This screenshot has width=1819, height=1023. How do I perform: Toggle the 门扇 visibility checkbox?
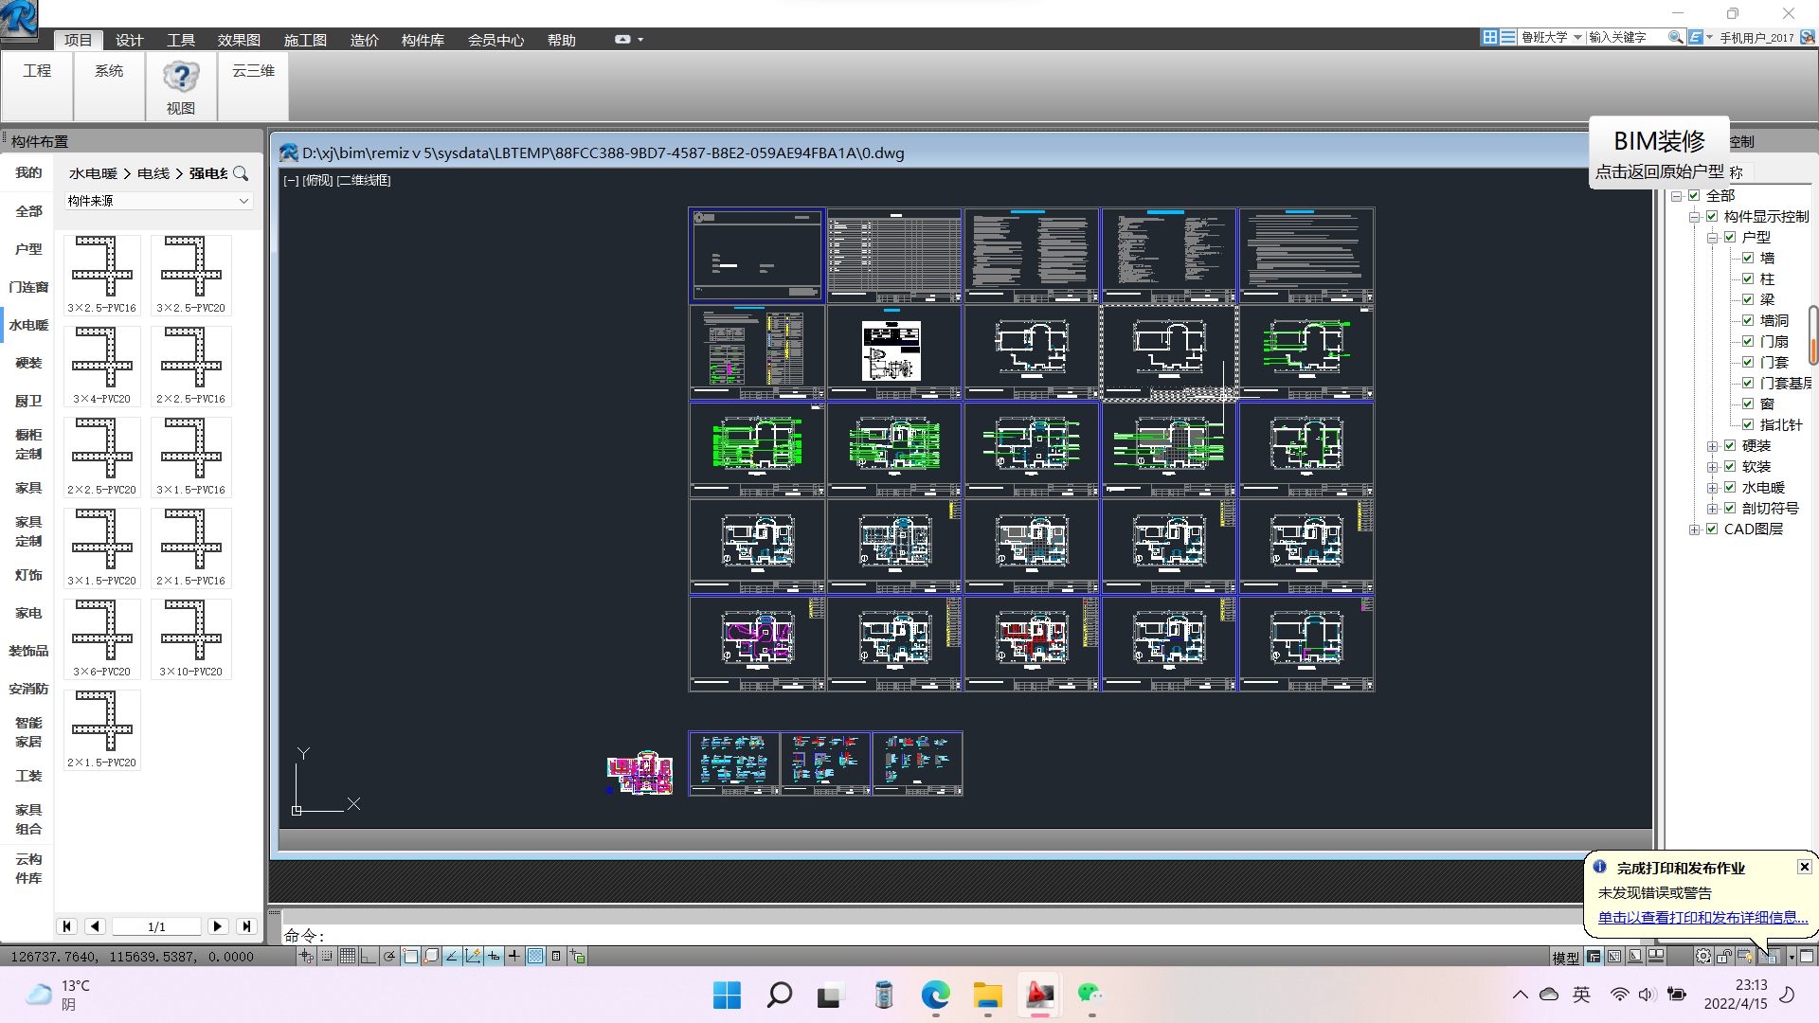tap(1748, 342)
